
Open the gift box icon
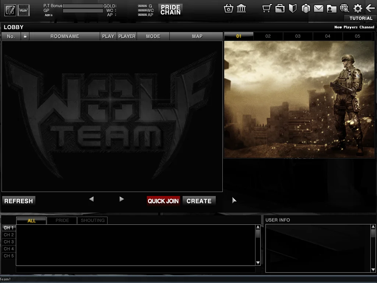tap(306, 8)
